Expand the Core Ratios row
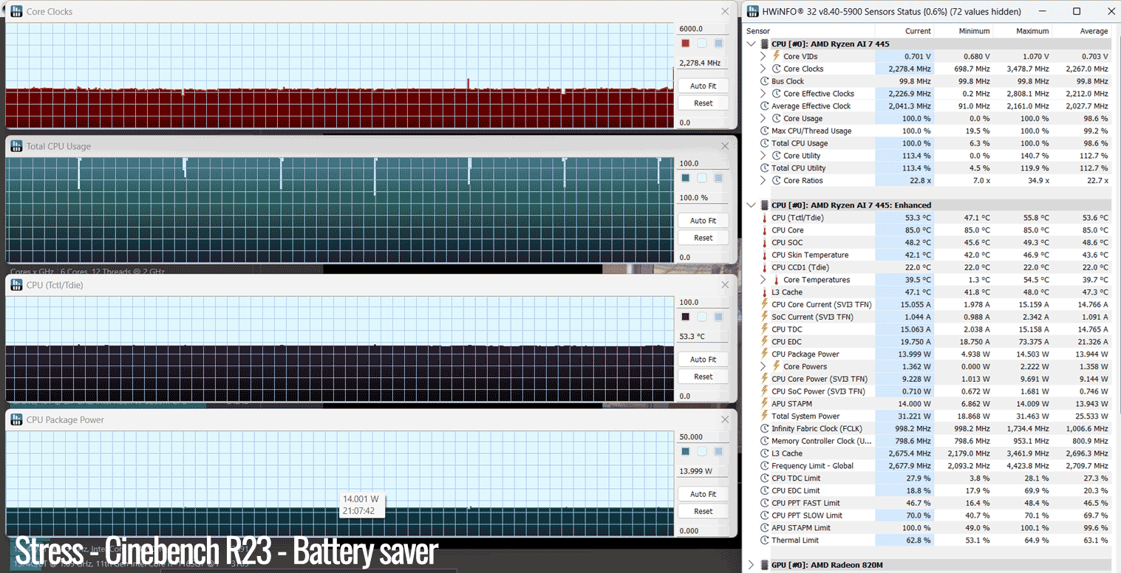Screen dimensions: 1121x573 [x=763, y=180]
